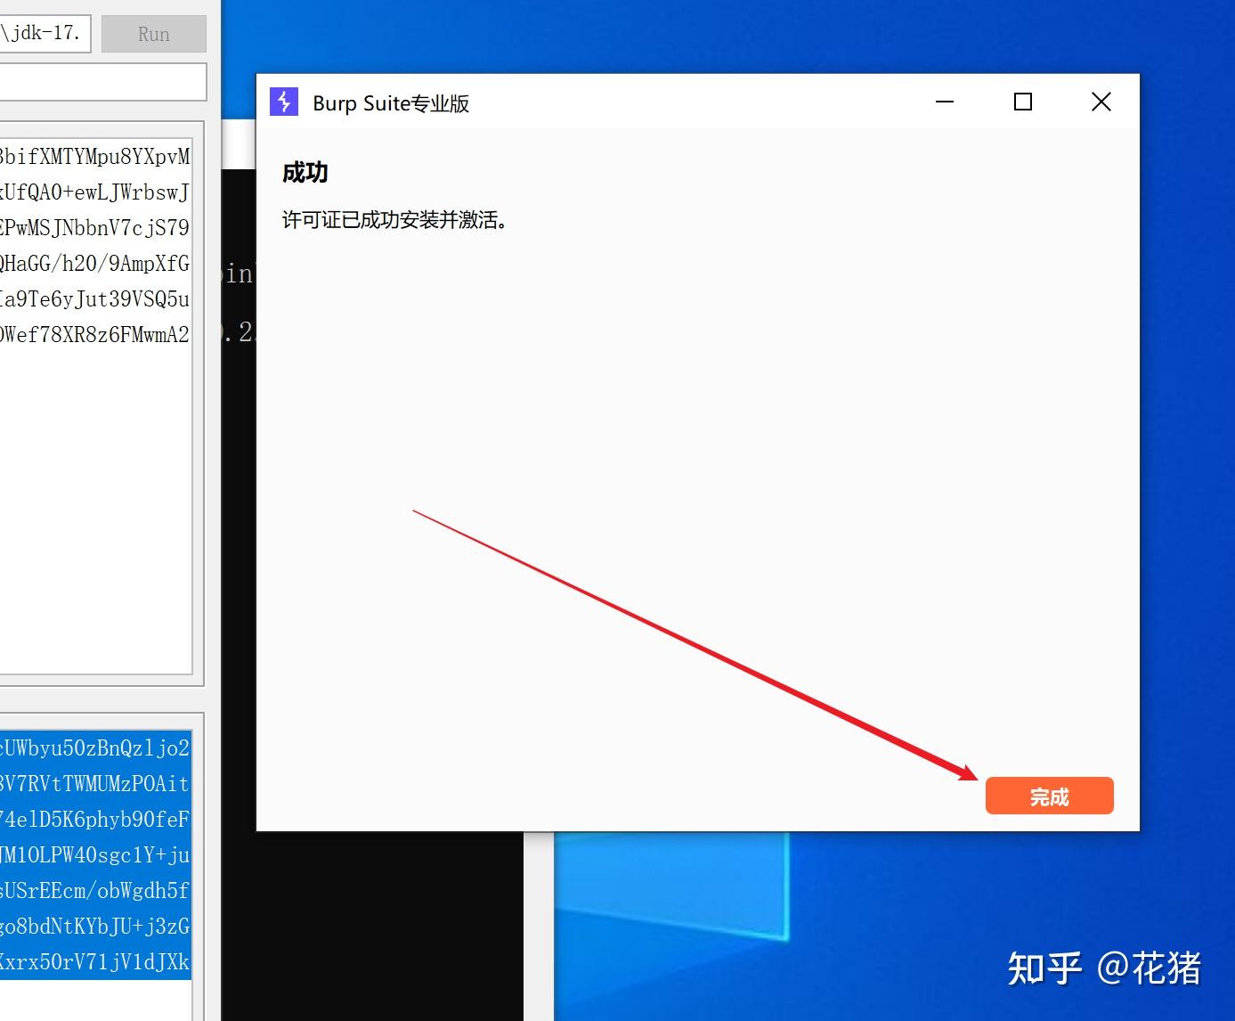
Task: Click license line containing UfQA0+ewLJWrbswJ
Action: pos(94,192)
